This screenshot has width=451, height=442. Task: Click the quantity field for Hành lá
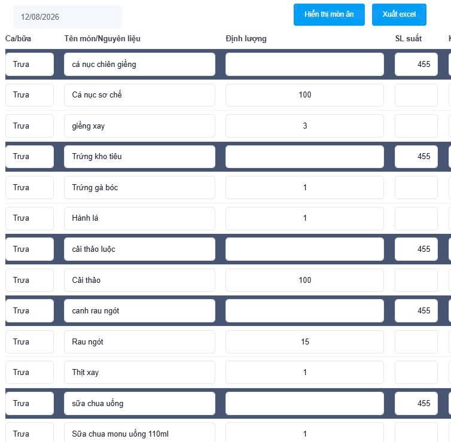[x=304, y=218]
